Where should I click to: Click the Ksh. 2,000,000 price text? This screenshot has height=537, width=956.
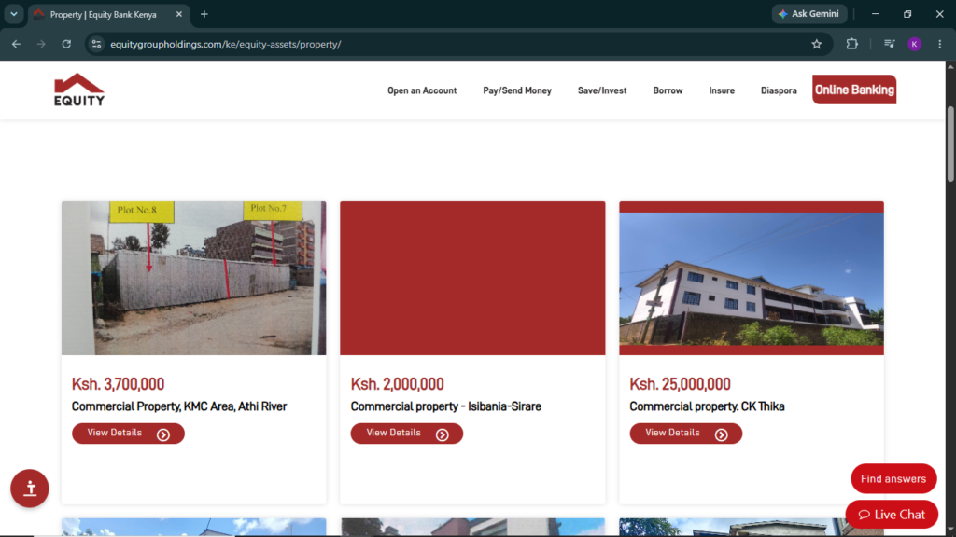pos(397,384)
